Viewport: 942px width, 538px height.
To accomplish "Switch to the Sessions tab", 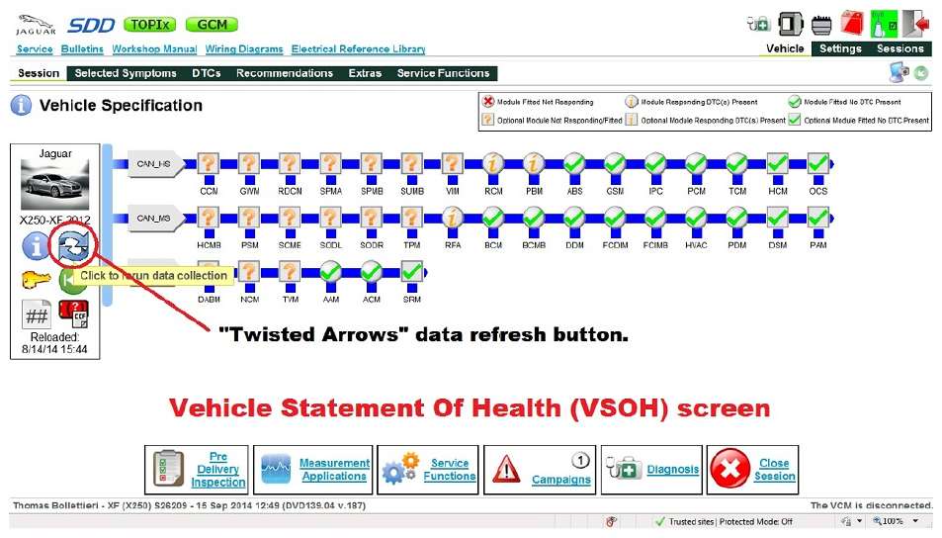I will tap(899, 48).
